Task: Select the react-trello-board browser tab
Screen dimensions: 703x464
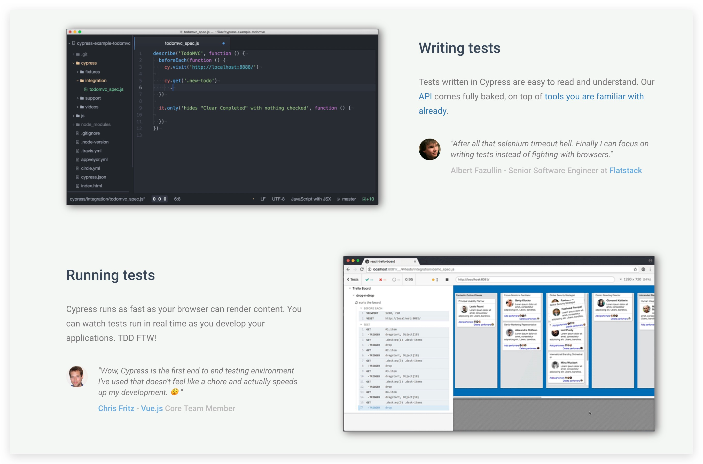Action: pos(382,261)
